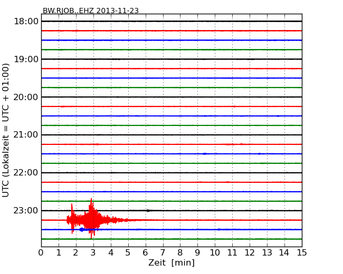This screenshot has height=274, width=343.
Task: Select the 21:00 time label
Action: point(26,135)
